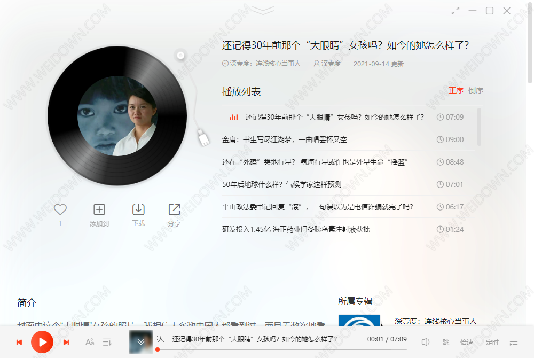This screenshot has height=358, width=534.
Task: Open 所属专辑 title 深壹度：连线核心当事人
Action: coord(436,321)
